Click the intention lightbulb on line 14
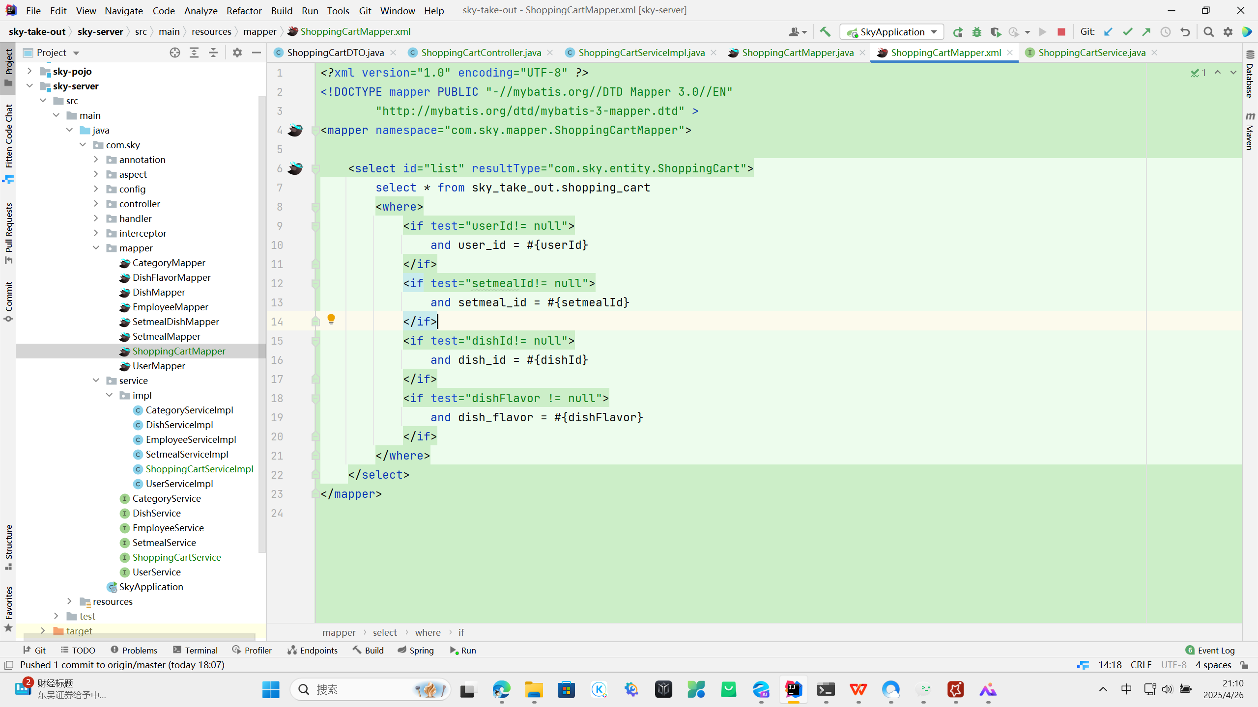The height and width of the screenshot is (707, 1258). [x=331, y=320]
